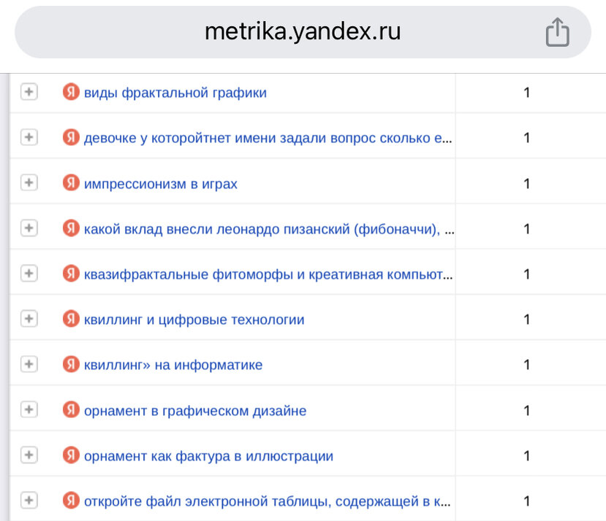Expand the «виды фрактальной графики» row
The image size is (606, 521).
[x=29, y=92]
